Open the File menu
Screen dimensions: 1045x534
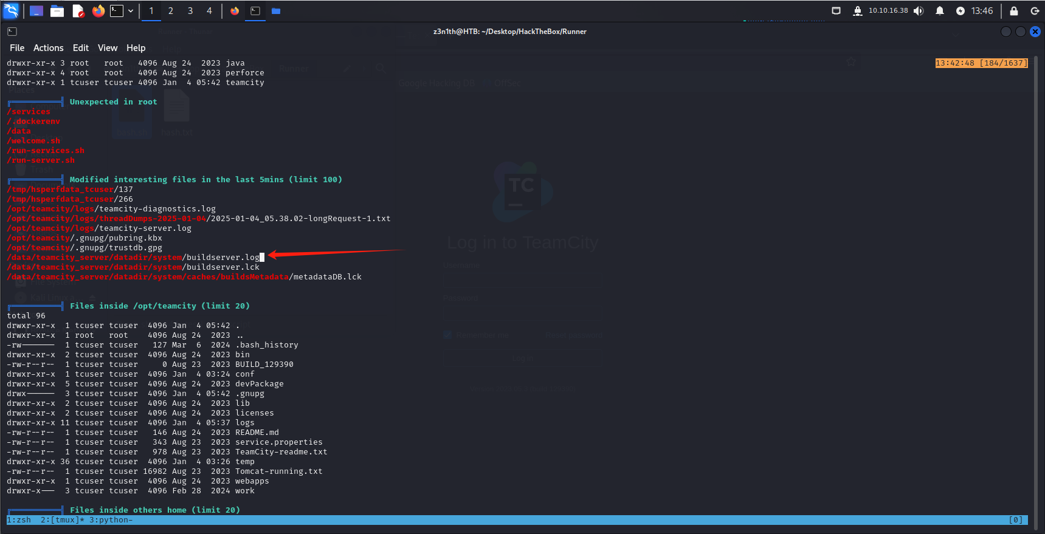pyautogui.click(x=17, y=48)
